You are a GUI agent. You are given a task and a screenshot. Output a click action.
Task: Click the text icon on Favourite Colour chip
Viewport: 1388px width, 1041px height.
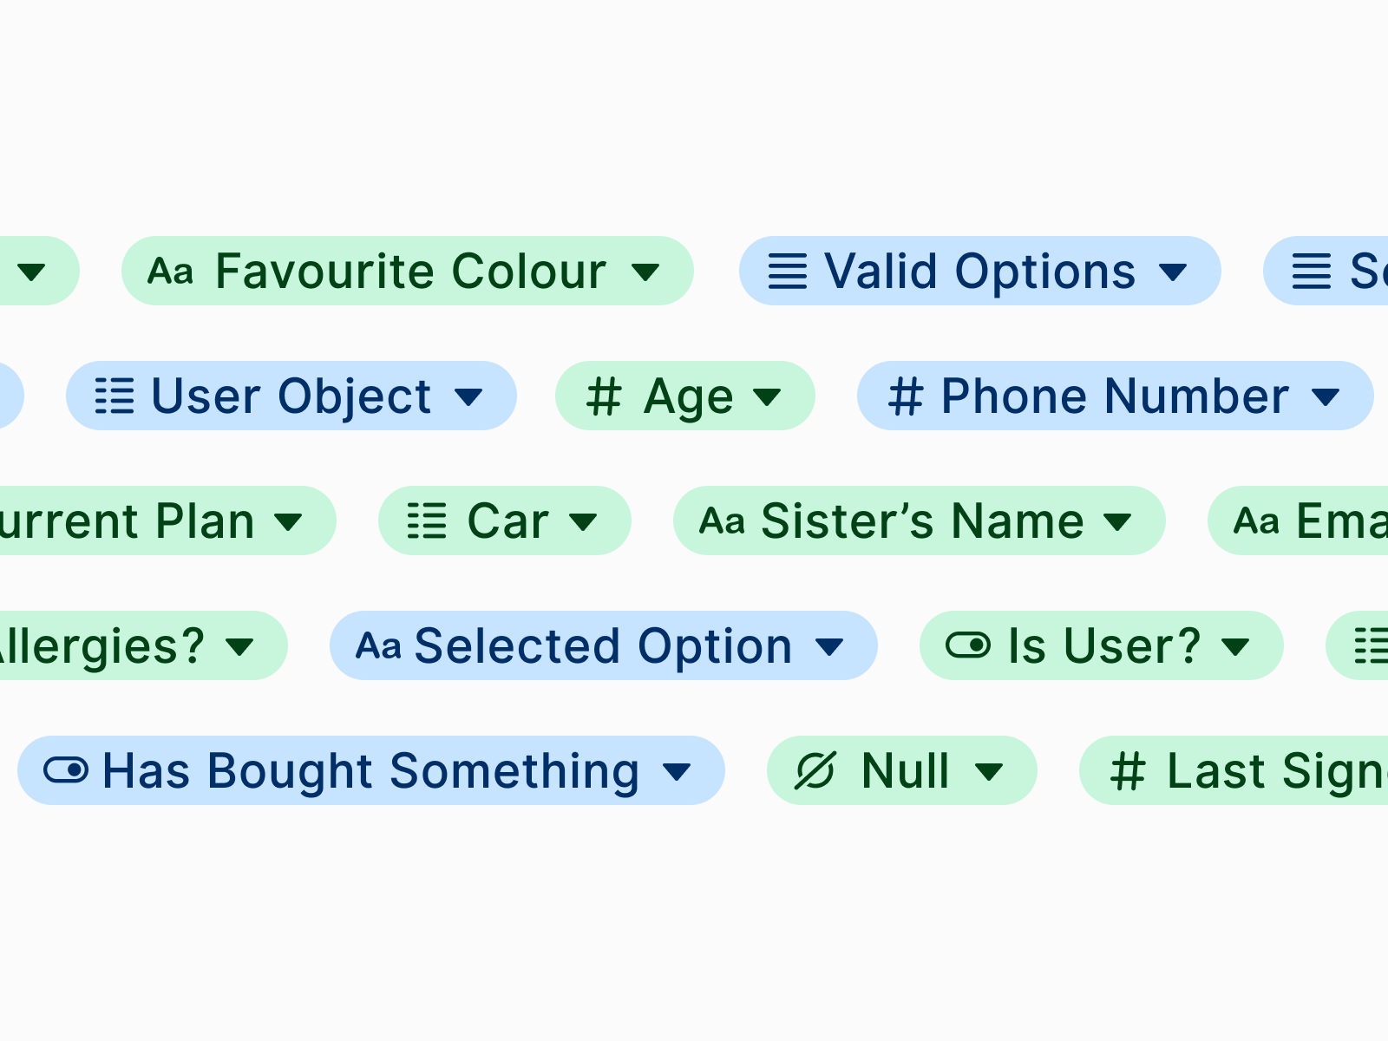point(170,272)
